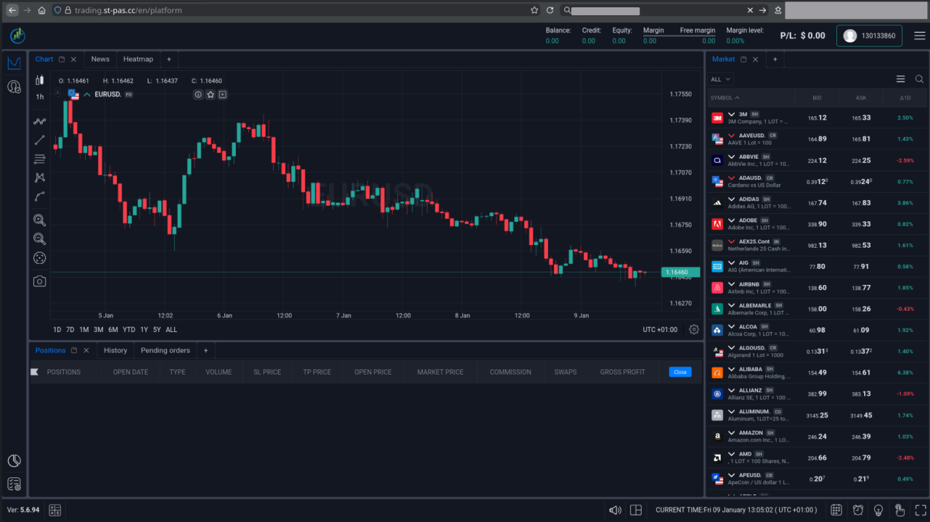The height and width of the screenshot is (522, 930).
Task: Open the Pending orders tab
Action: (x=165, y=351)
